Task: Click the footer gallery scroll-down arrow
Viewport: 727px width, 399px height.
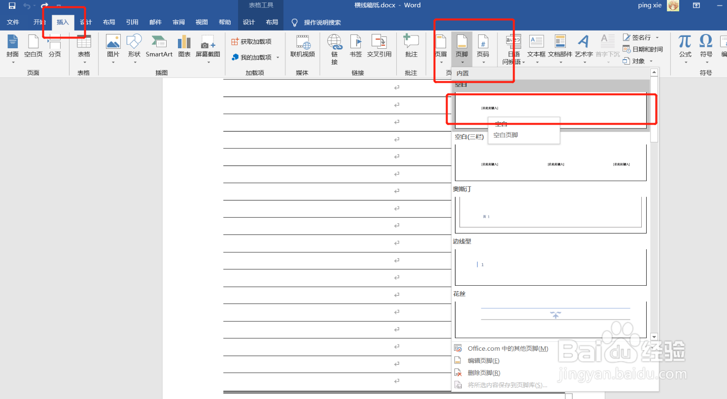Action: [x=654, y=337]
